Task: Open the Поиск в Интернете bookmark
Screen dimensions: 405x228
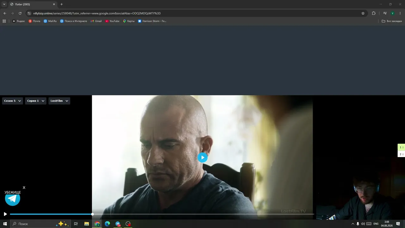Action: coord(73,21)
